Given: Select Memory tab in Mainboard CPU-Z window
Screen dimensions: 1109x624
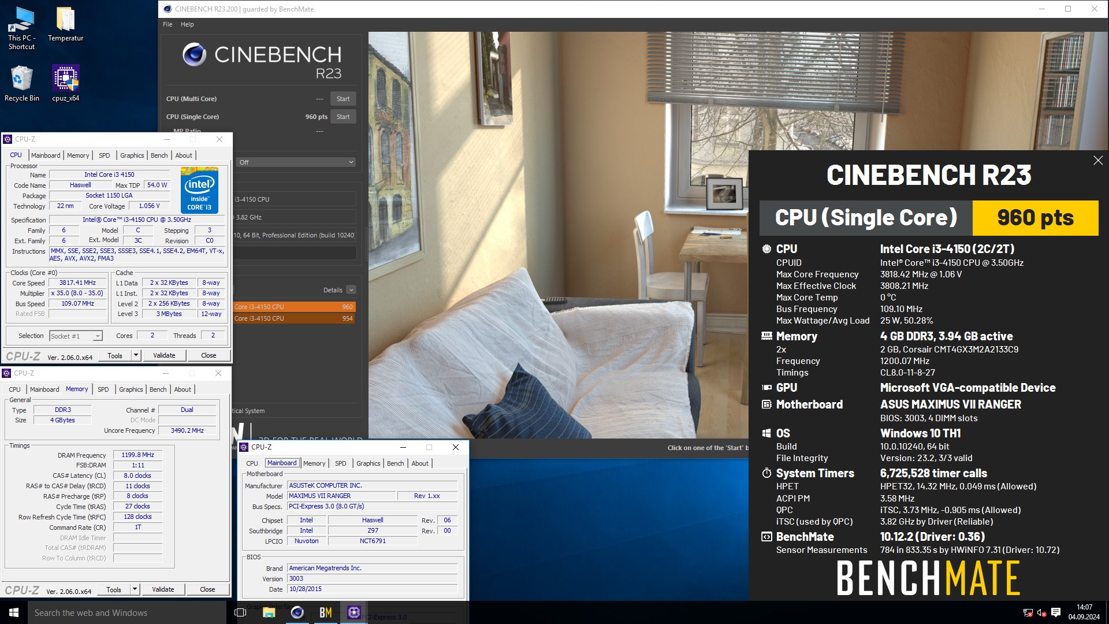Looking at the screenshot, I should click(314, 463).
